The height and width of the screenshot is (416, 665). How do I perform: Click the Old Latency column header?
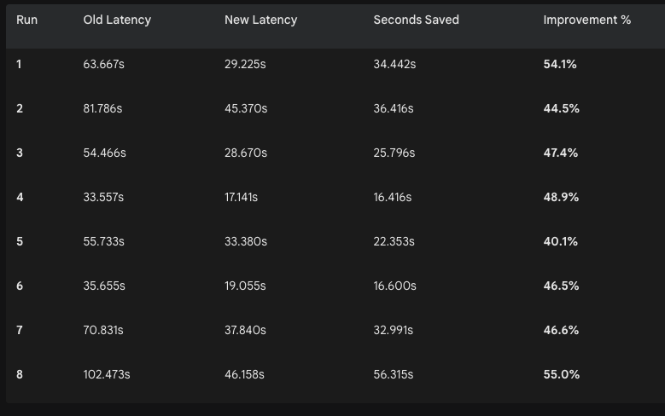pos(117,20)
